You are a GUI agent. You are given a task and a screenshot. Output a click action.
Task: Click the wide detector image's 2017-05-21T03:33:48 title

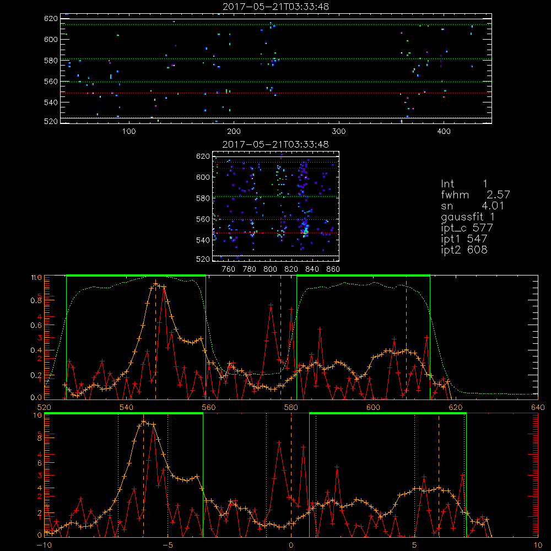click(x=276, y=7)
